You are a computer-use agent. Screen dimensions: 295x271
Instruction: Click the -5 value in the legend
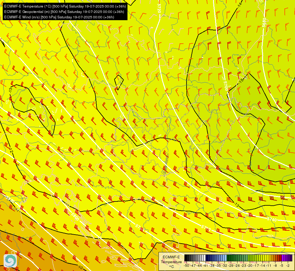(281, 266)
